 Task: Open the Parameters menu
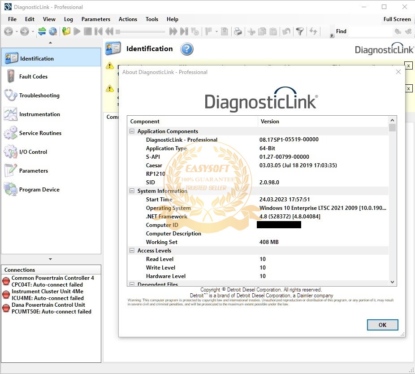(x=96, y=19)
